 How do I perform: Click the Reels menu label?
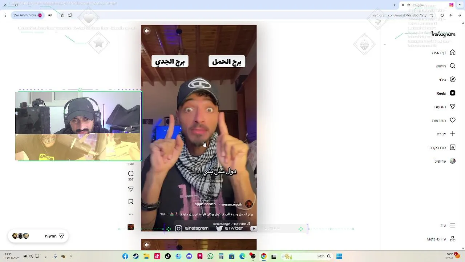(x=441, y=93)
